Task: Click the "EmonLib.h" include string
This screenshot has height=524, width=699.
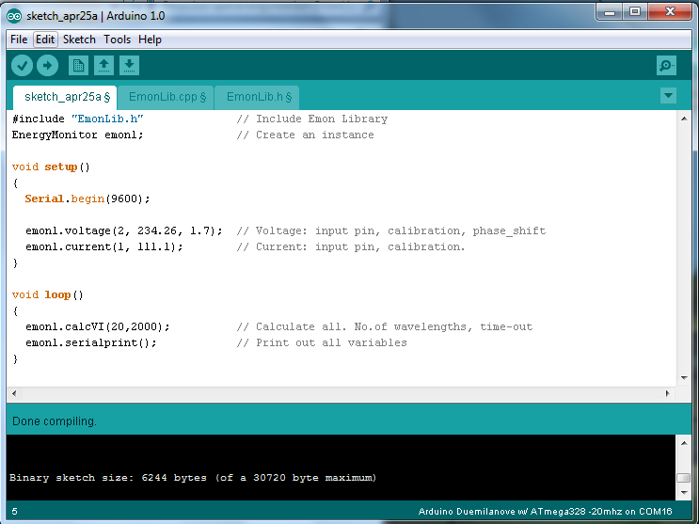Action: coord(107,119)
